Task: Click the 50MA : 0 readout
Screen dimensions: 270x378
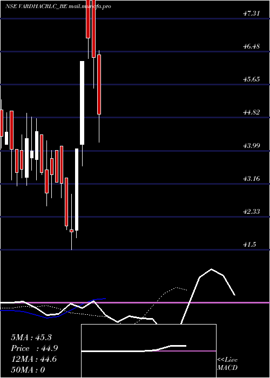Action: click(x=28, y=370)
